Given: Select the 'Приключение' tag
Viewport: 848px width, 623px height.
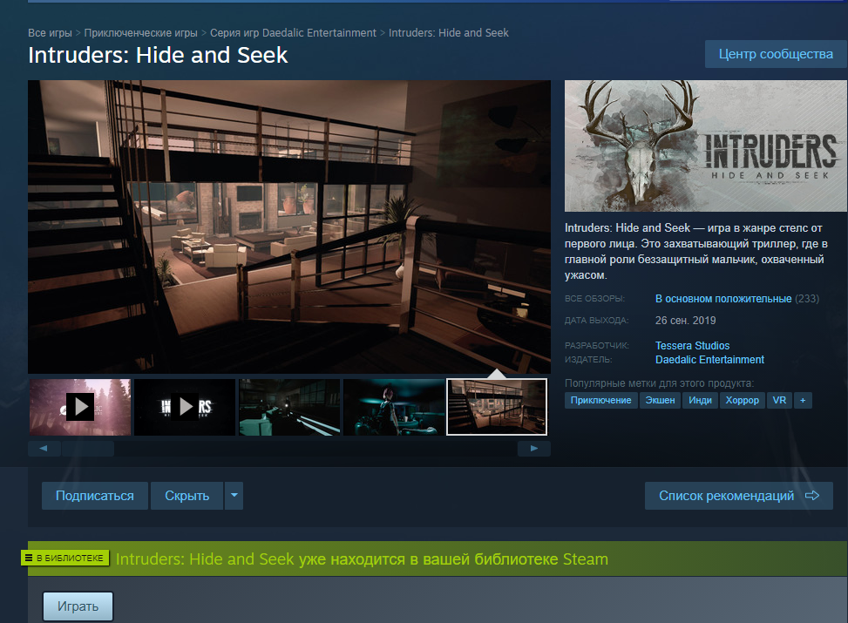Looking at the screenshot, I should point(600,400).
